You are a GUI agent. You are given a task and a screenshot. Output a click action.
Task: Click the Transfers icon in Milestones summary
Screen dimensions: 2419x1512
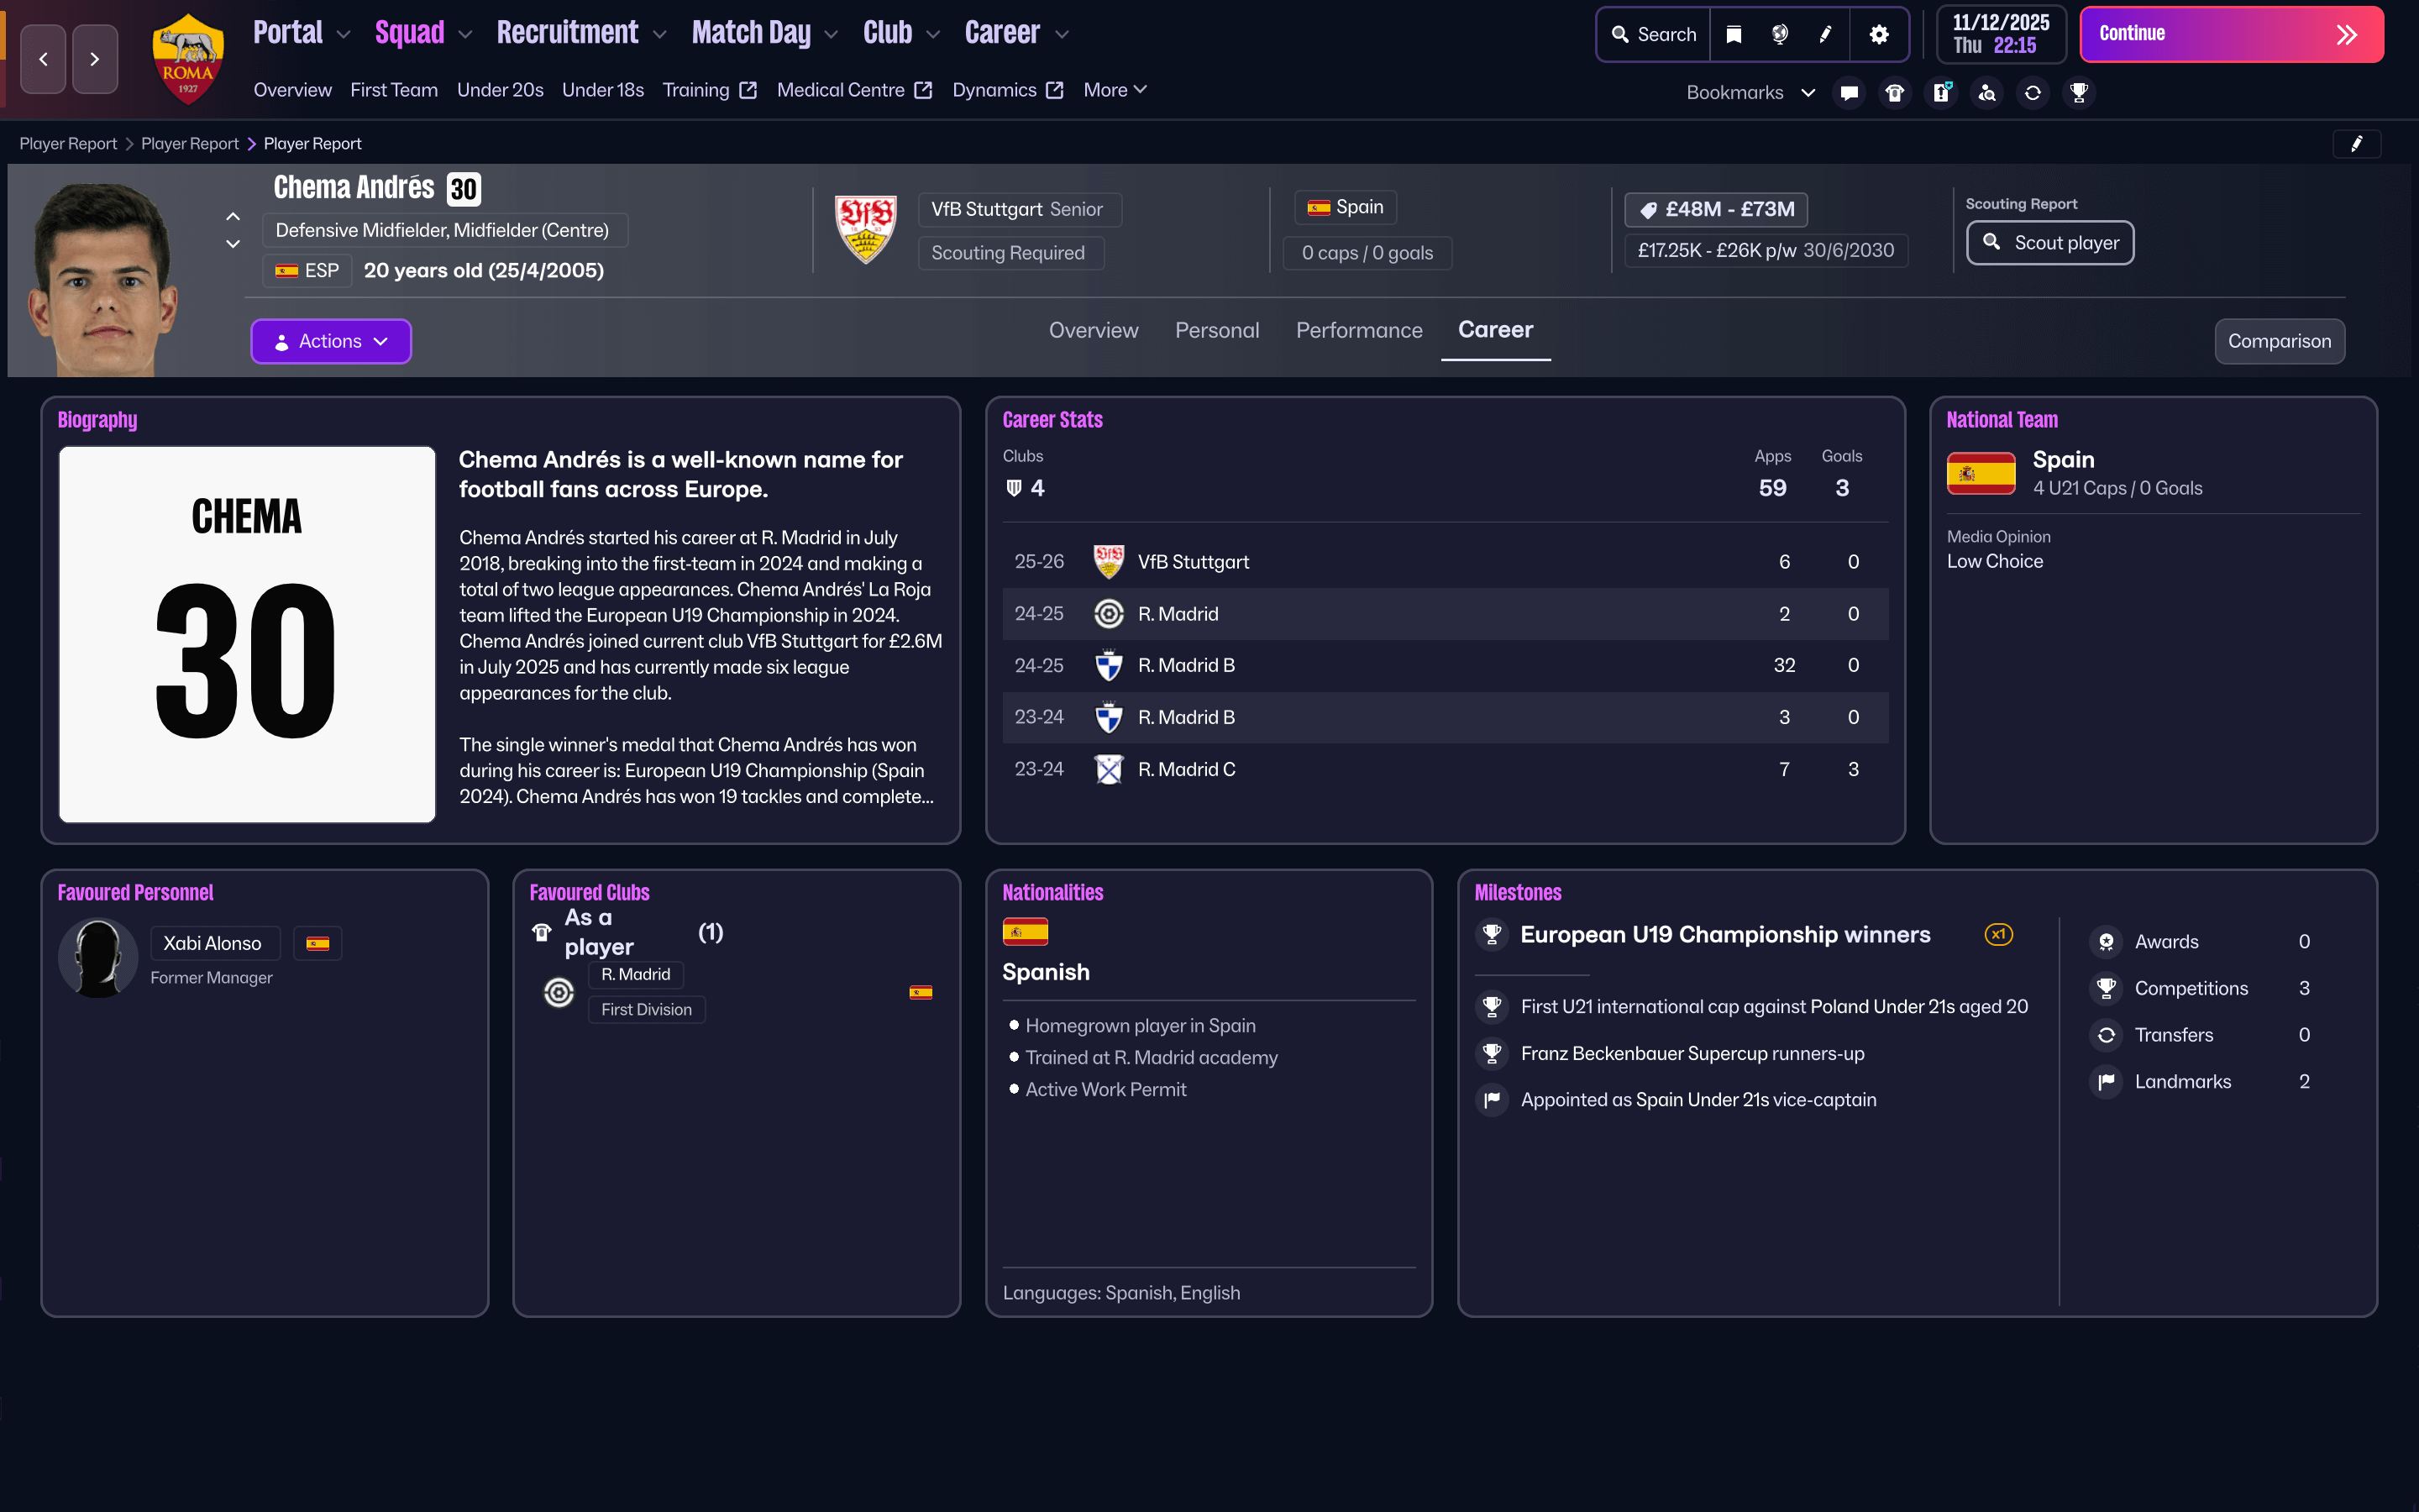click(x=2107, y=1035)
